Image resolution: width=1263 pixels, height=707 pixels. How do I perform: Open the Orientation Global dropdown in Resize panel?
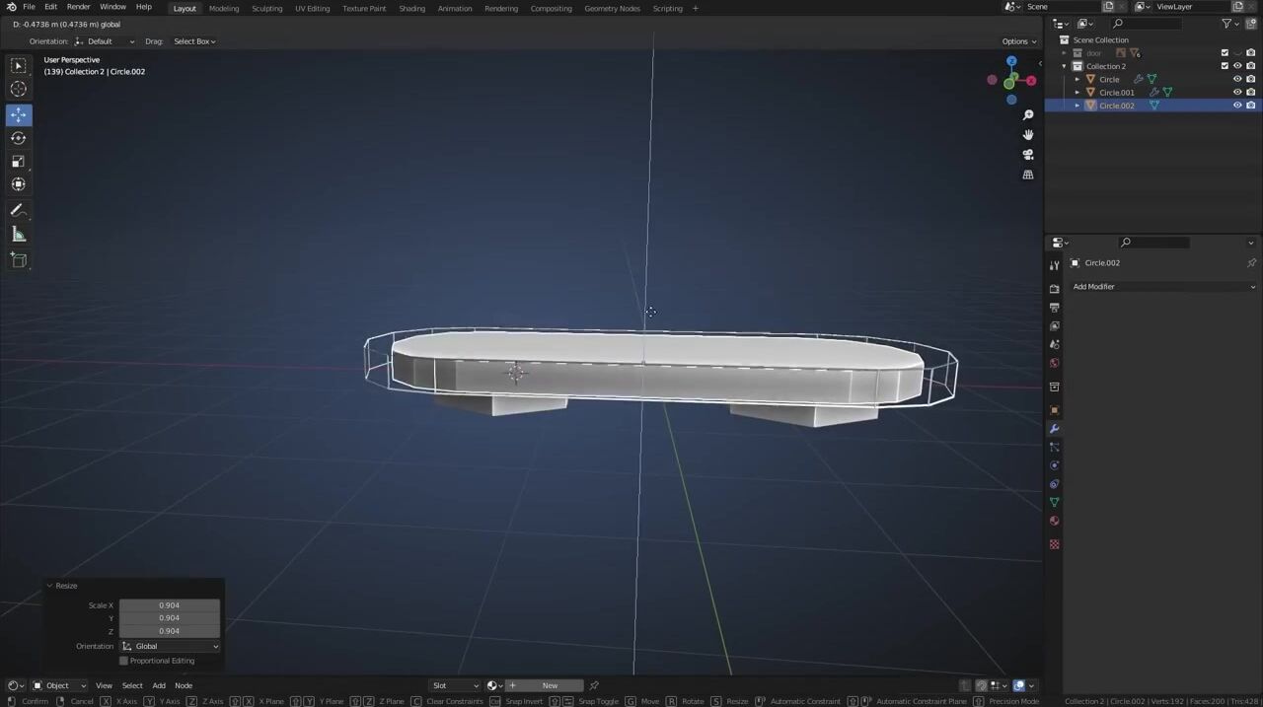[x=170, y=647]
